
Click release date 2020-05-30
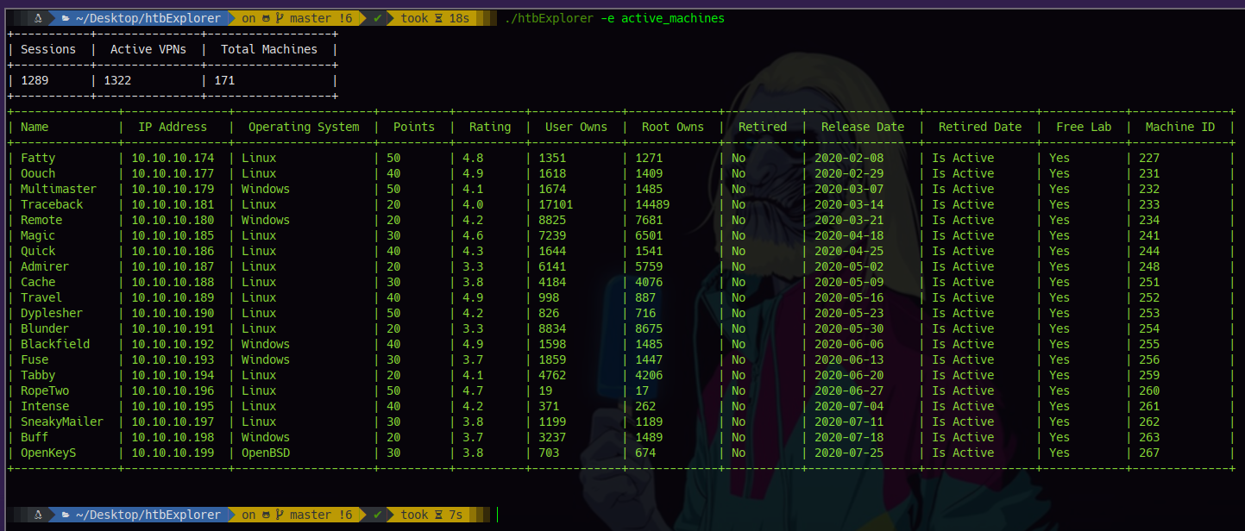[849, 328]
